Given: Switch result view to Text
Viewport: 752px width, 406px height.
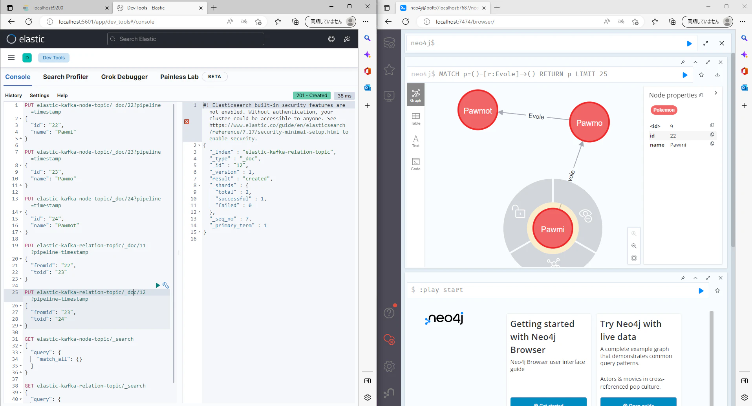Looking at the screenshot, I should 415,141.
